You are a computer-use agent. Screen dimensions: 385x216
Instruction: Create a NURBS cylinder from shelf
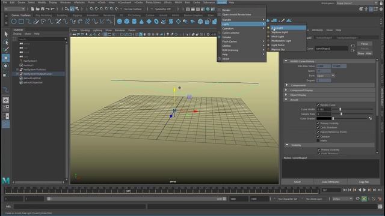tap(134, 22)
